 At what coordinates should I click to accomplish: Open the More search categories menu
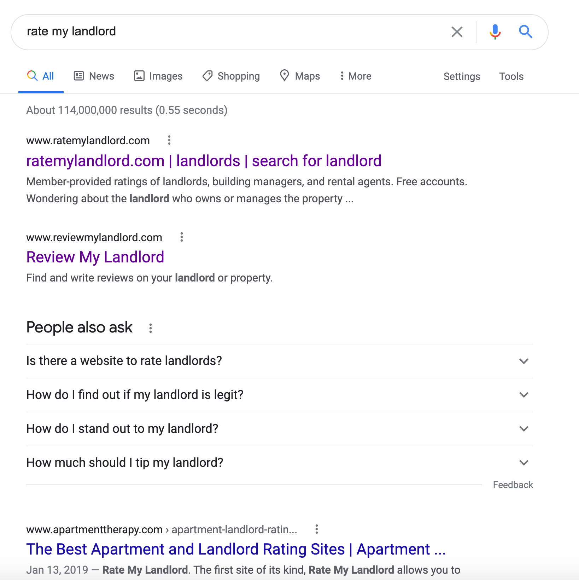pos(356,76)
